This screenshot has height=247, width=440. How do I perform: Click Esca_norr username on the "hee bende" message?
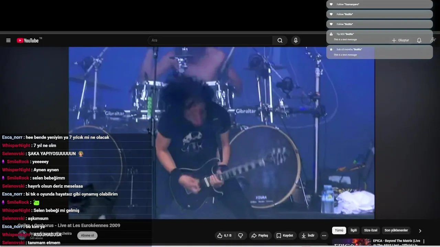[x=12, y=137]
